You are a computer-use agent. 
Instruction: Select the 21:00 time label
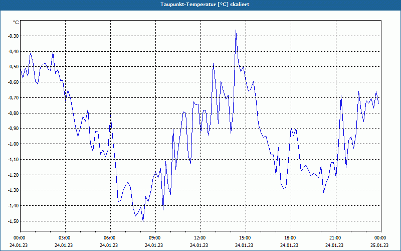click(x=335, y=238)
